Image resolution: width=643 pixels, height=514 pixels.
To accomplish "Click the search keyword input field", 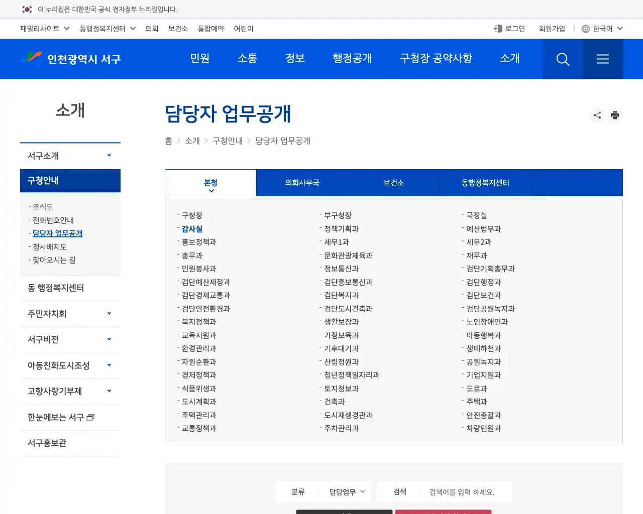I will (465, 491).
